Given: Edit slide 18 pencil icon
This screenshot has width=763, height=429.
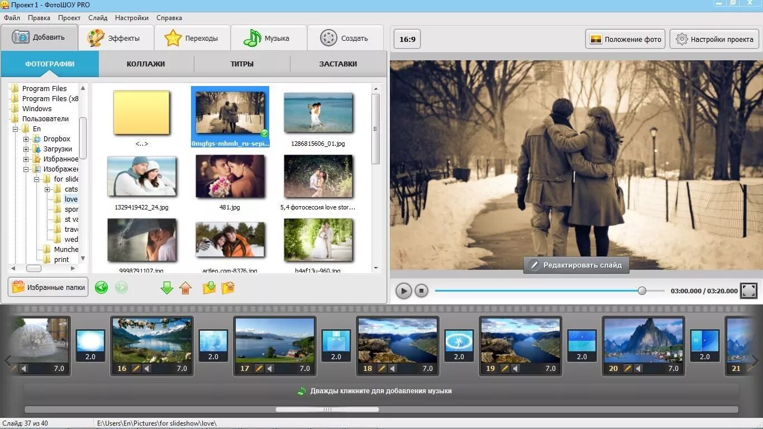Looking at the screenshot, I should [x=381, y=369].
